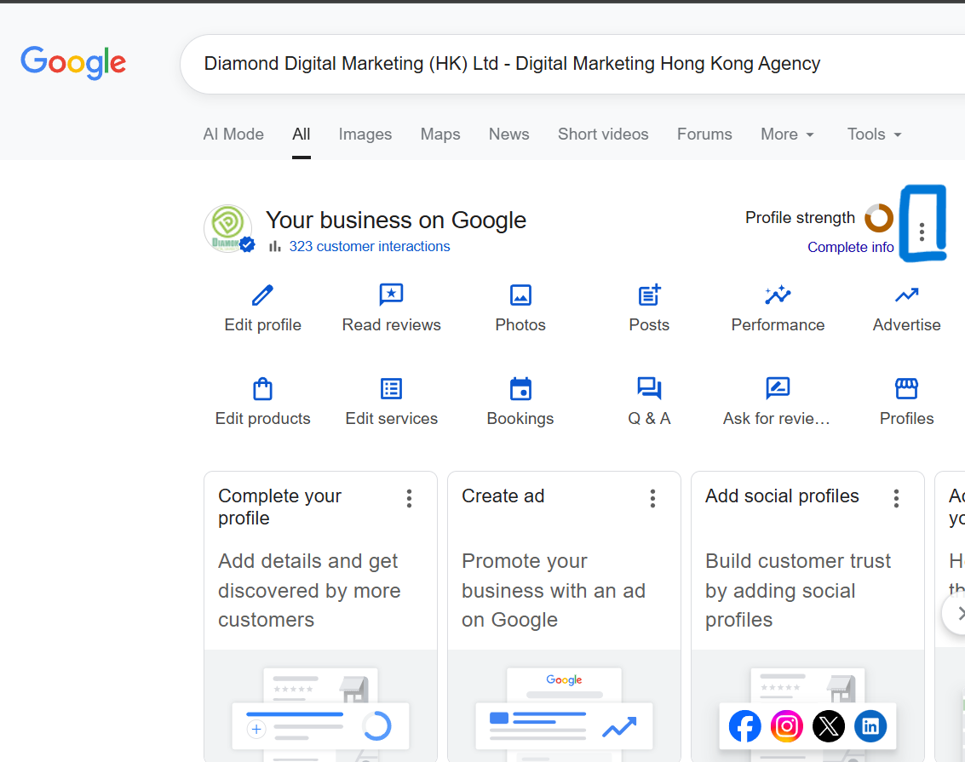
Task: Click the Profiles storefront icon
Action: pyautogui.click(x=906, y=388)
